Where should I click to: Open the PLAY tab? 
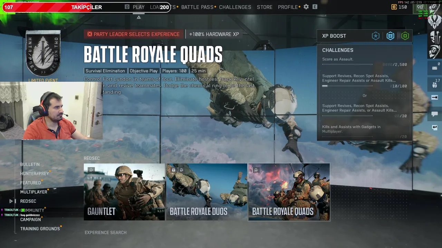click(x=139, y=7)
